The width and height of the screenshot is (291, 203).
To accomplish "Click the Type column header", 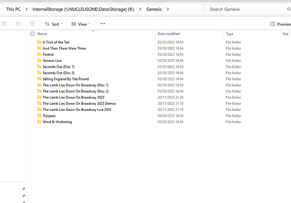I will click(x=229, y=34).
